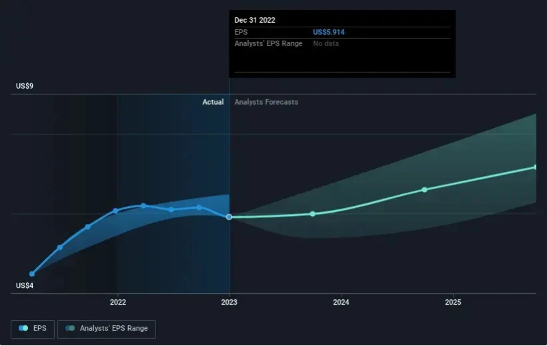Click the 'Dec 31 2022' tooltip header
The height and width of the screenshot is (346, 547).
pos(255,20)
